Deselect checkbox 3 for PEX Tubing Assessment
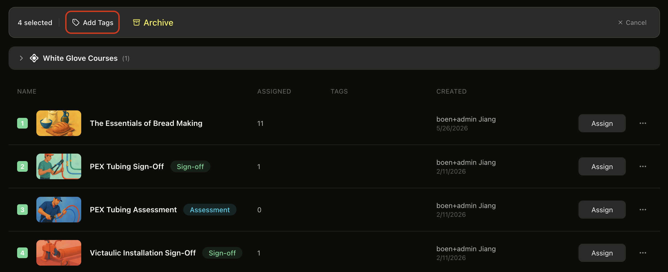This screenshot has height=272, width=668. [x=22, y=210]
